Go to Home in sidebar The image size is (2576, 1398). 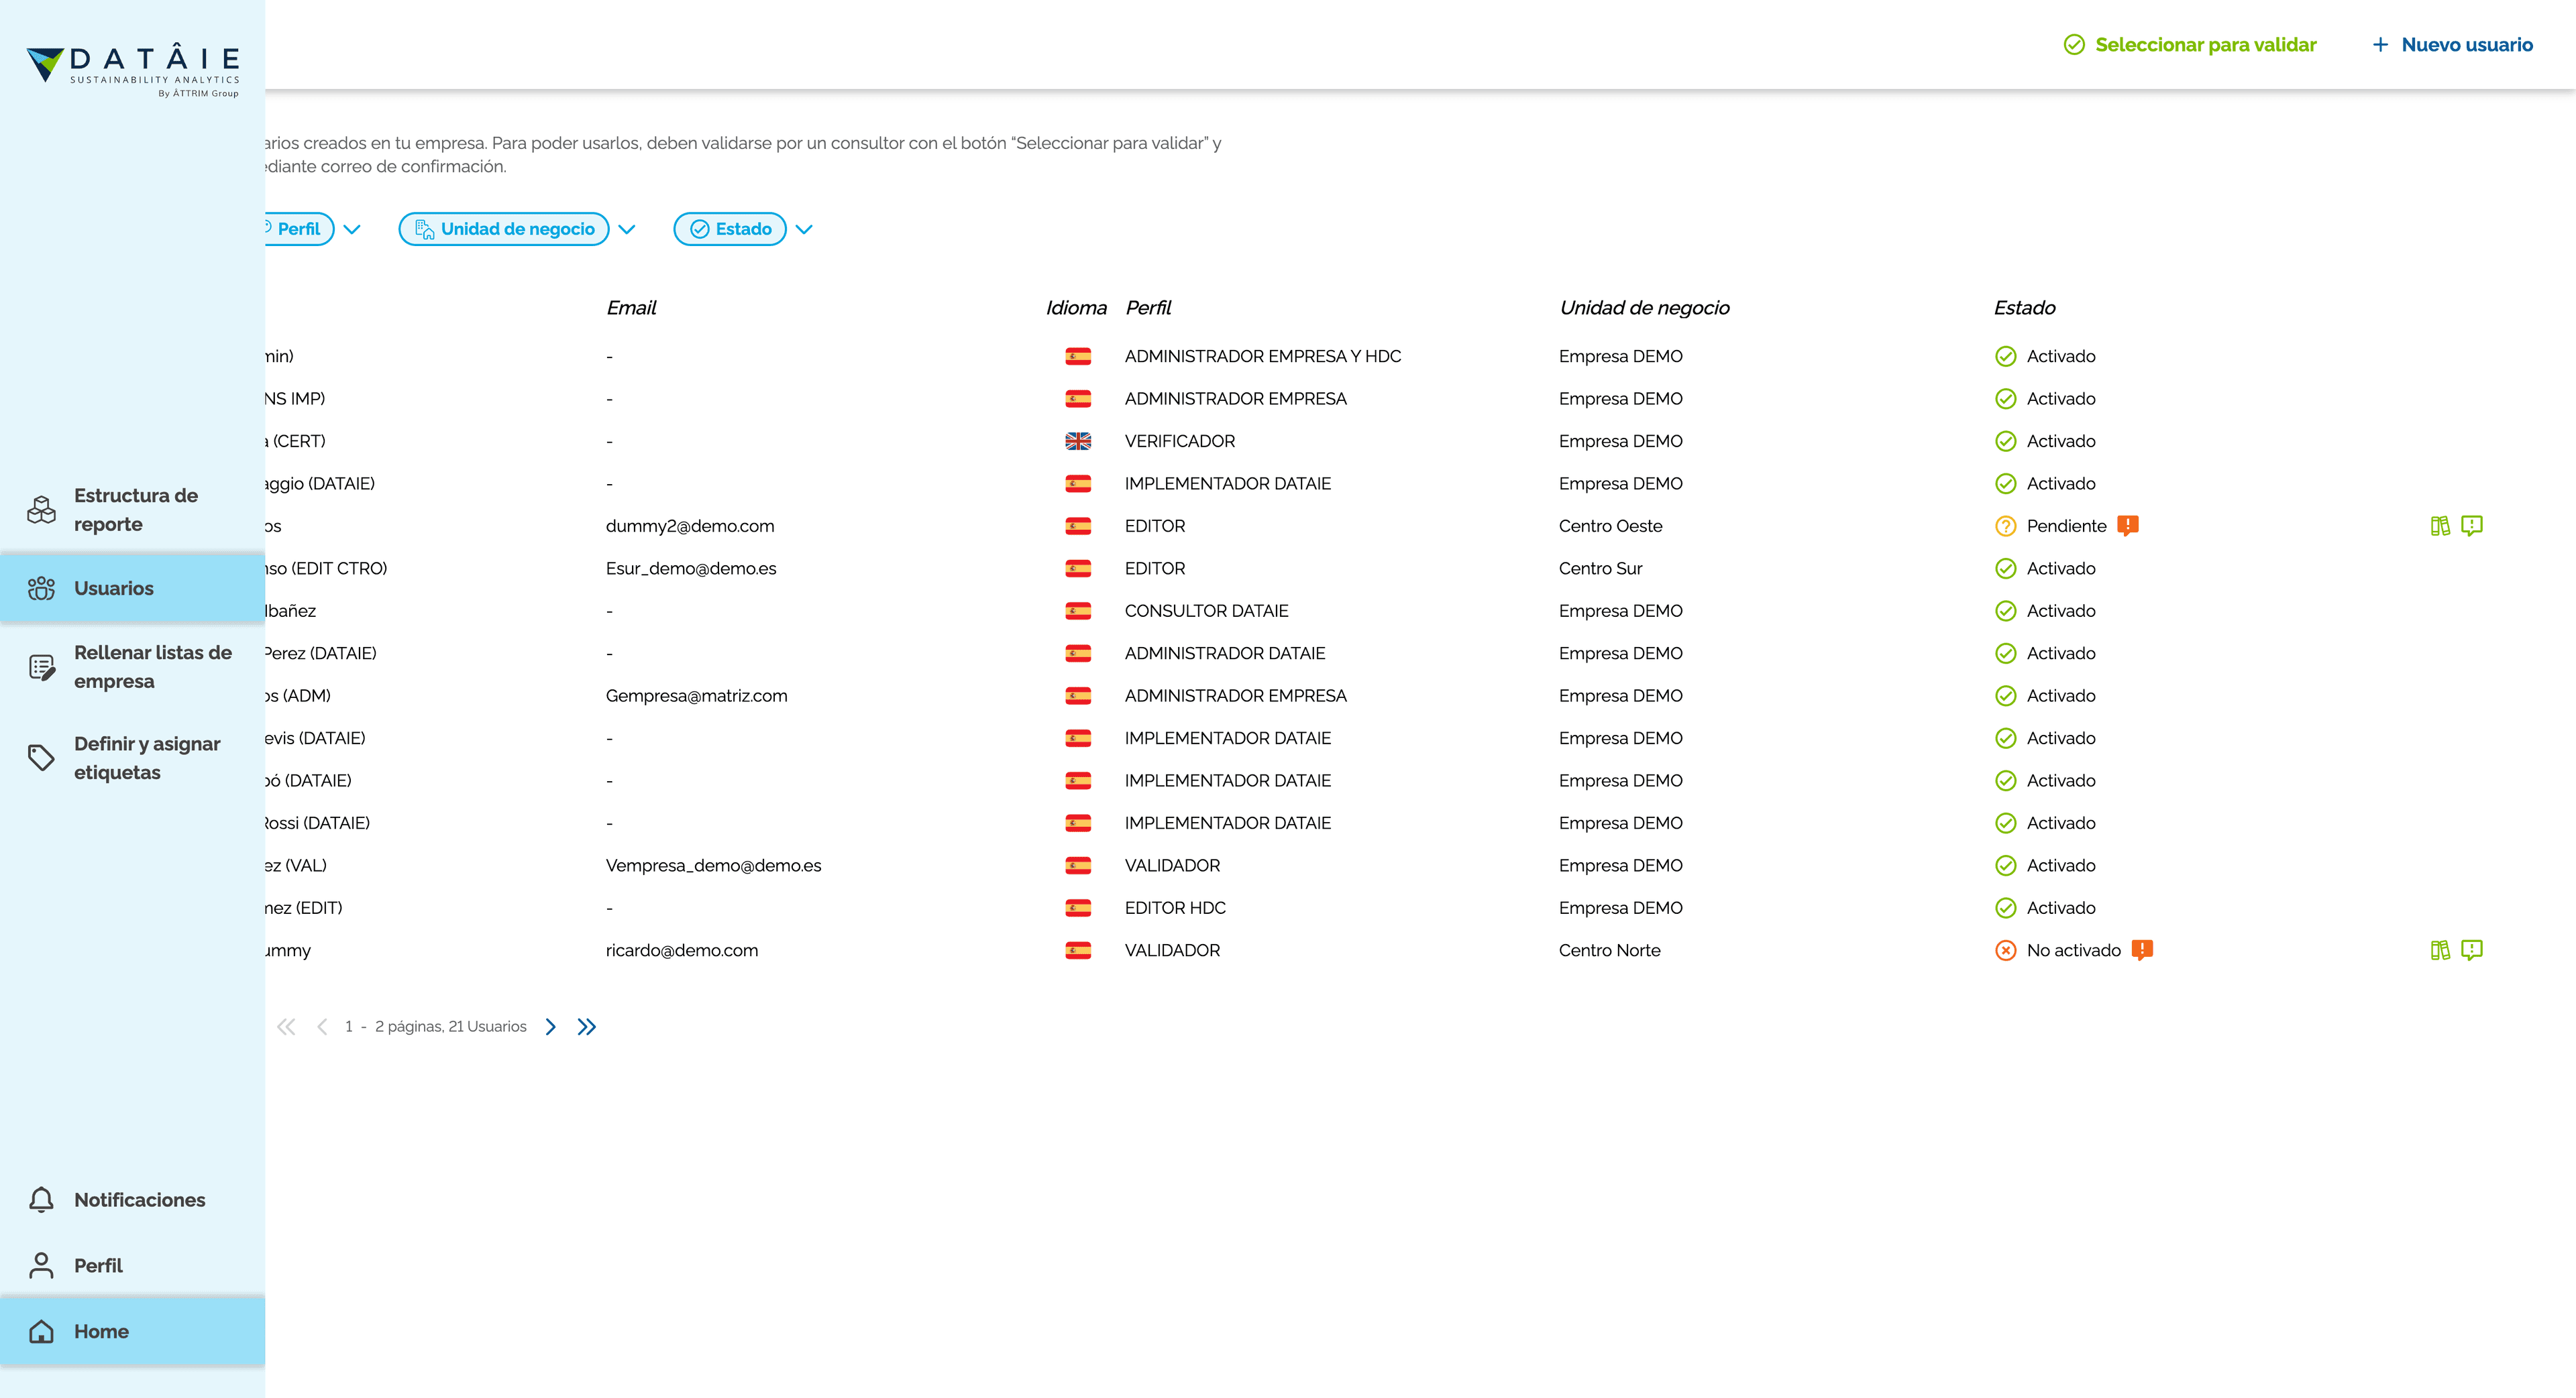click(x=132, y=1331)
